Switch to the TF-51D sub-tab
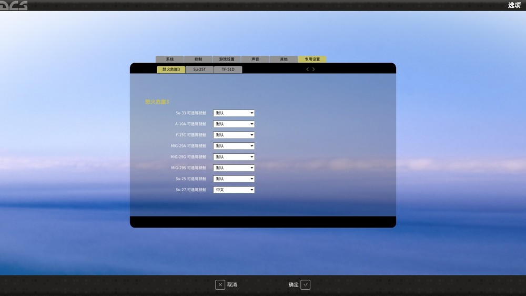Viewport: 526px width, 296px height. pos(228,70)
